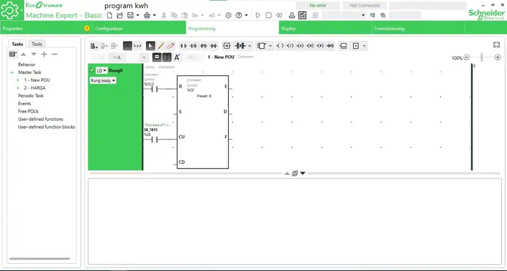Toggle the Rung0 green checkmark
This screenshot has height=271, width=507.
click(x=92, y=70)
